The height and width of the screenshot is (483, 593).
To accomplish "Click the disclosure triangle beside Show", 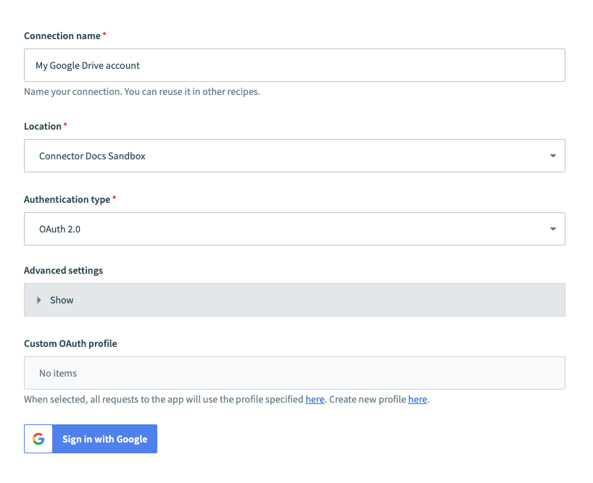I will [x=39, y=300].
